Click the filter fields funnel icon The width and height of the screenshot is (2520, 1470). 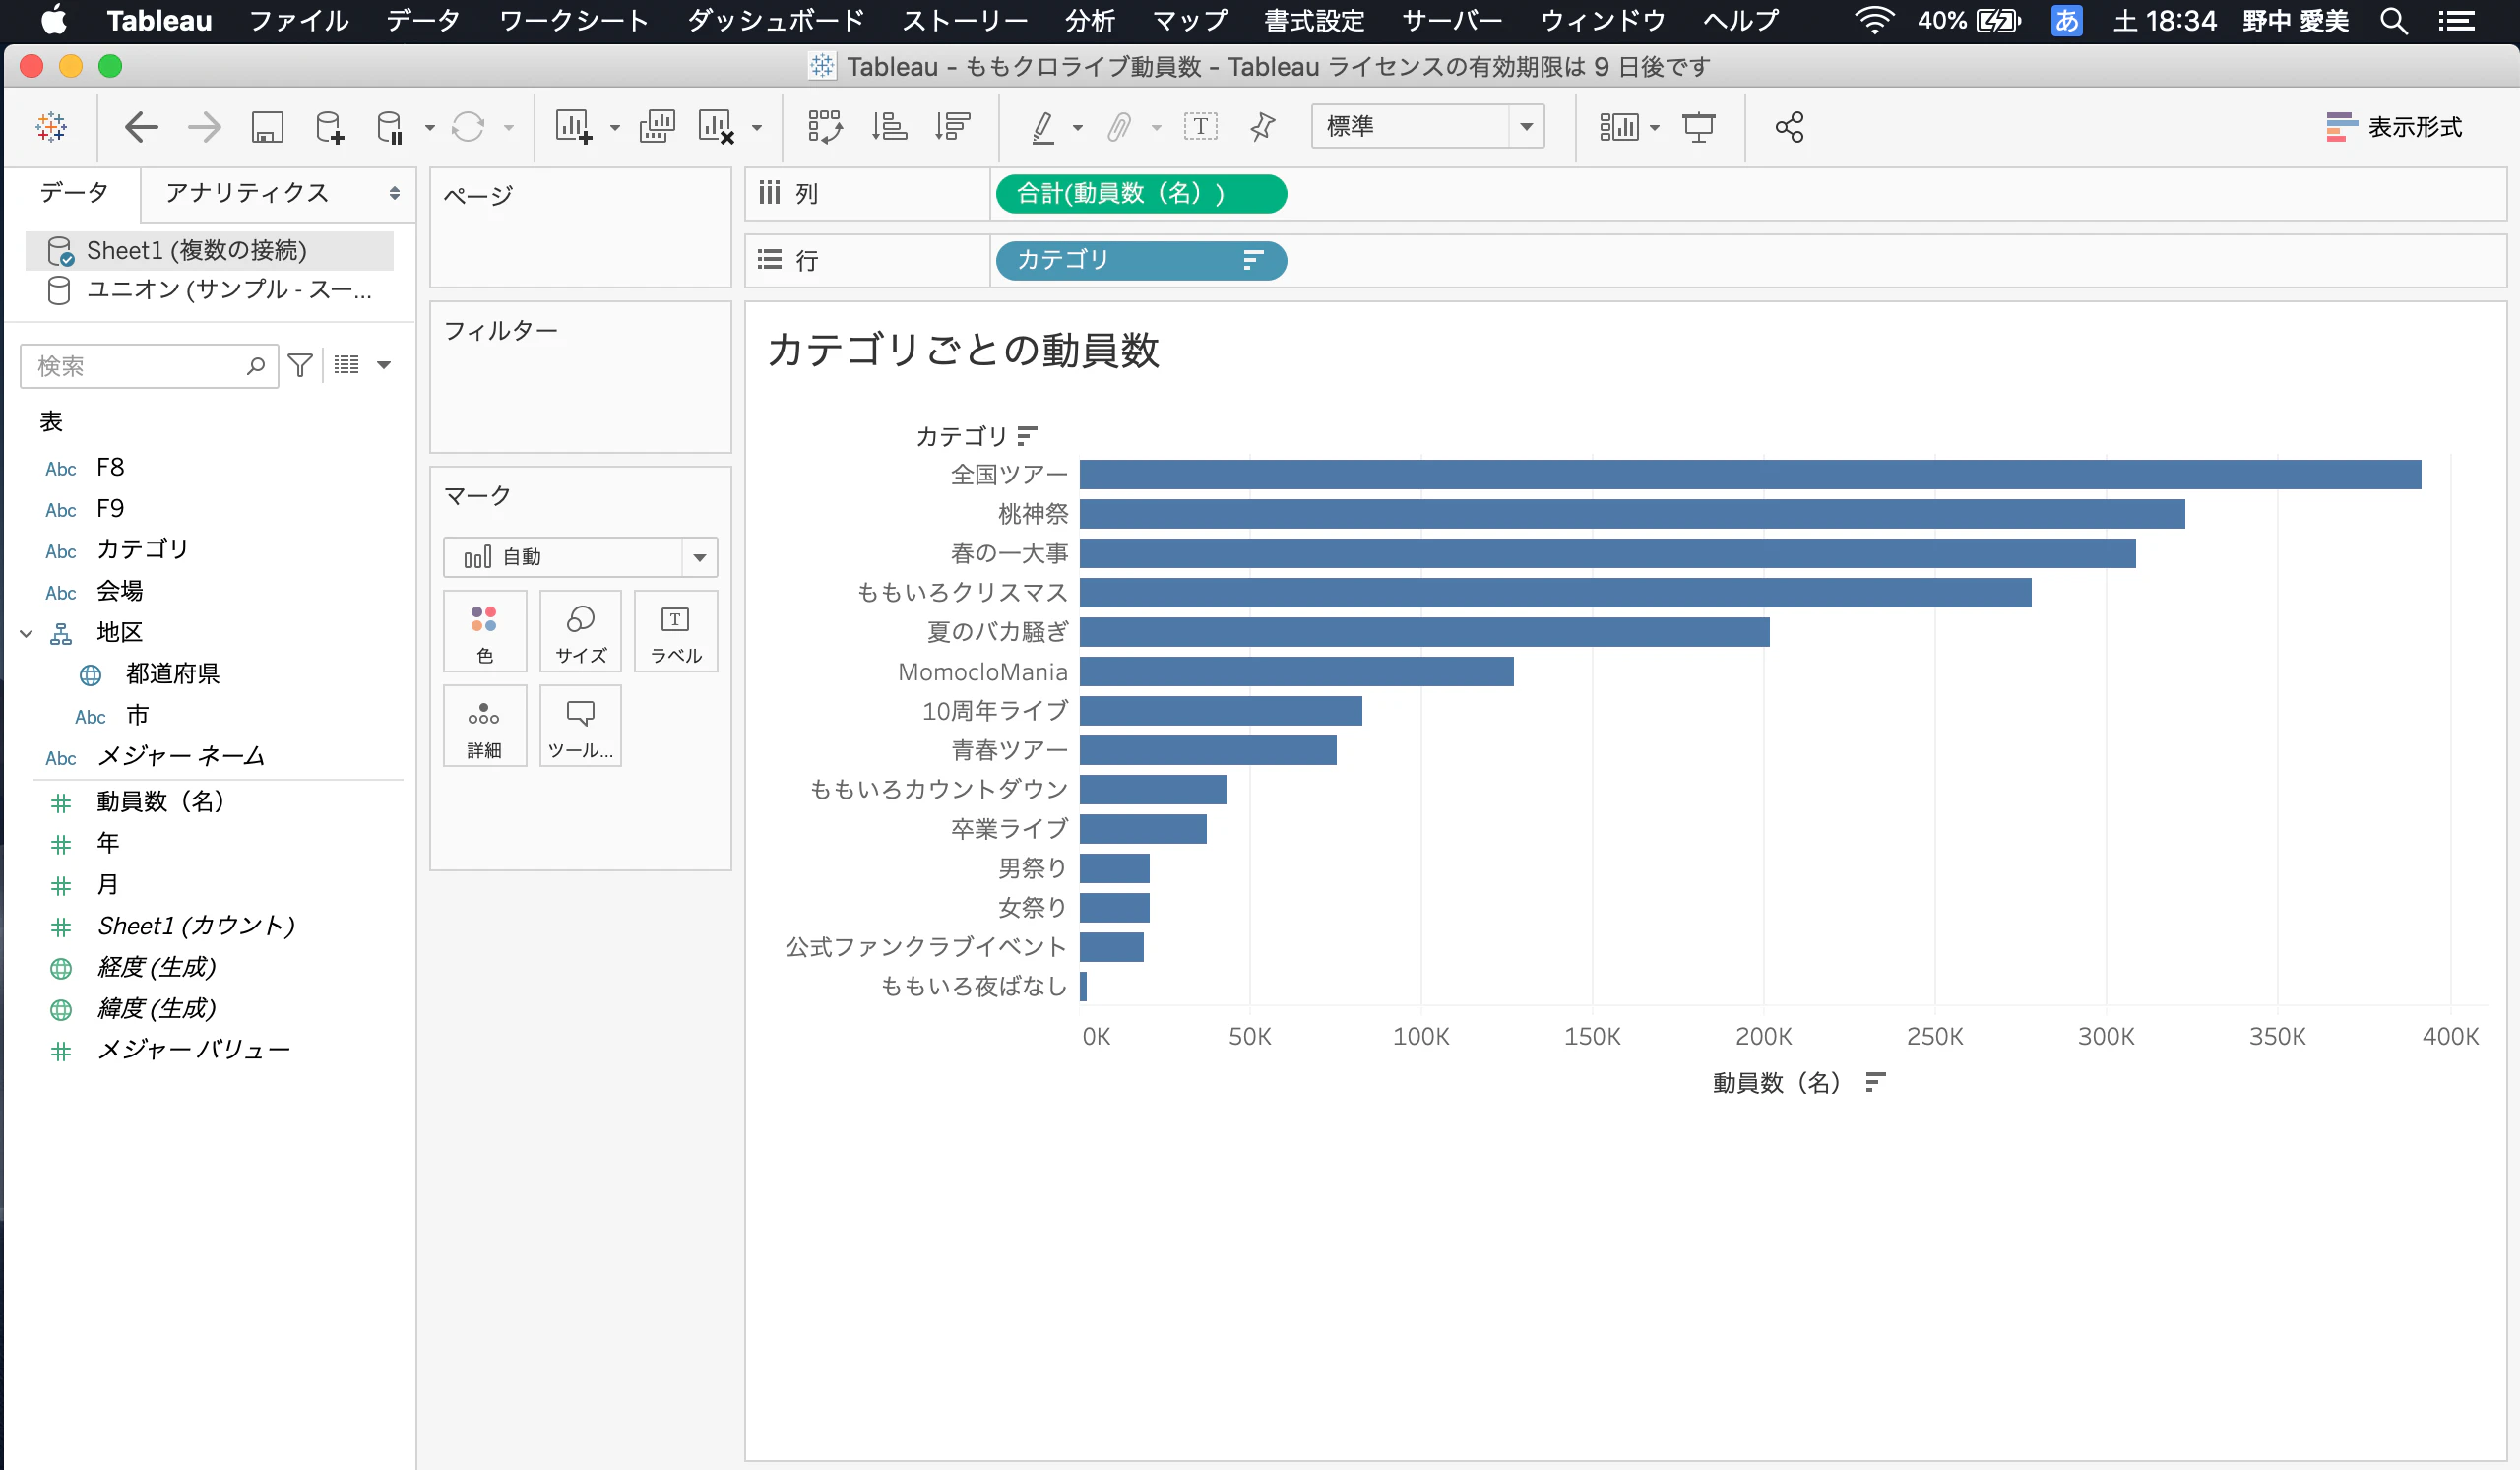(x=299, y=365)
